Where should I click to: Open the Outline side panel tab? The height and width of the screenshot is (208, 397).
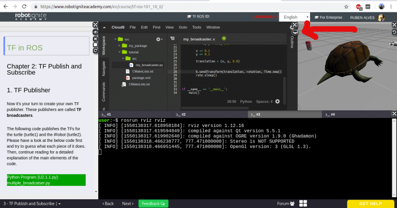point(292,42)
